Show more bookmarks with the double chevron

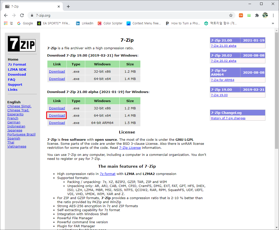coord(273,23)
